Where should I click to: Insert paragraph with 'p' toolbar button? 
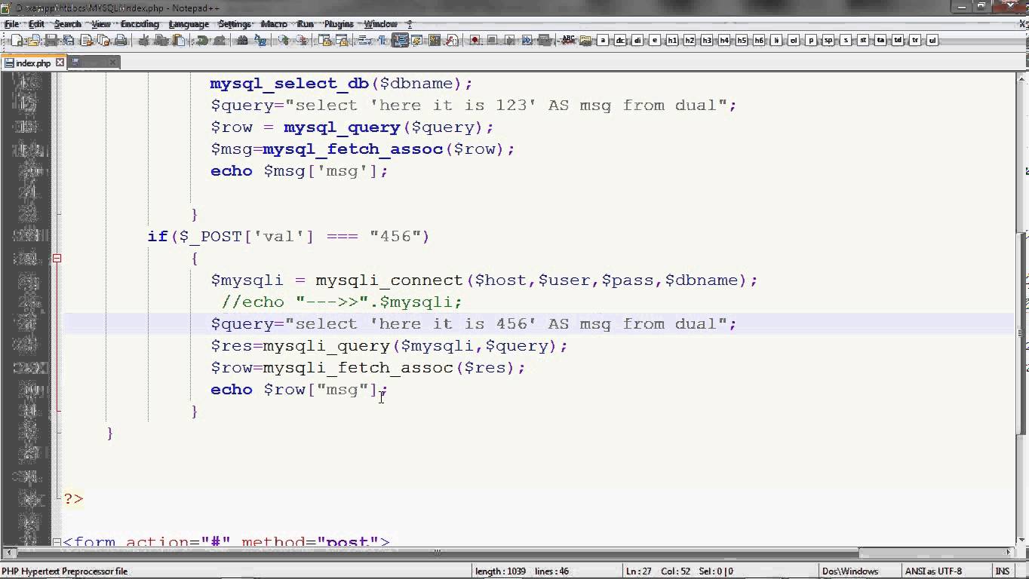[811, 40]
